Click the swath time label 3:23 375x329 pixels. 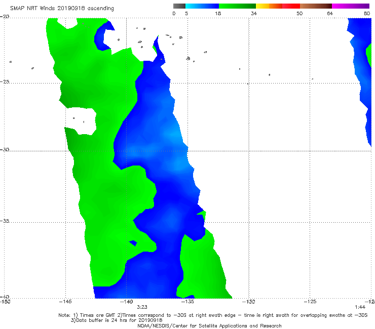coord(142,307)
